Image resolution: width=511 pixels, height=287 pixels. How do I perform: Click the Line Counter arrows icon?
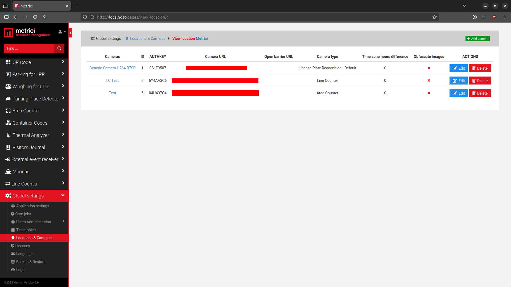coord(8,184)
